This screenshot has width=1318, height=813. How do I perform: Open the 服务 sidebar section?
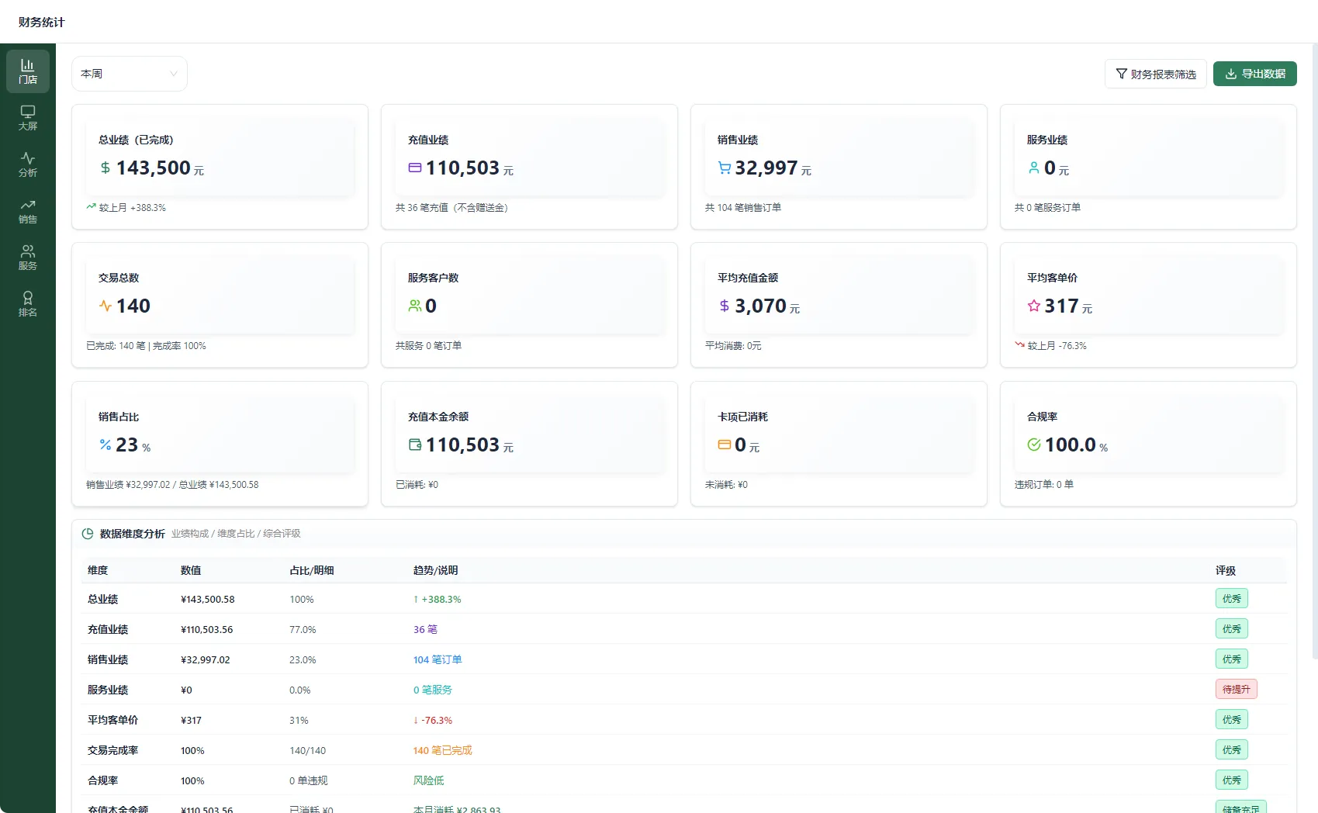[28, 258]
